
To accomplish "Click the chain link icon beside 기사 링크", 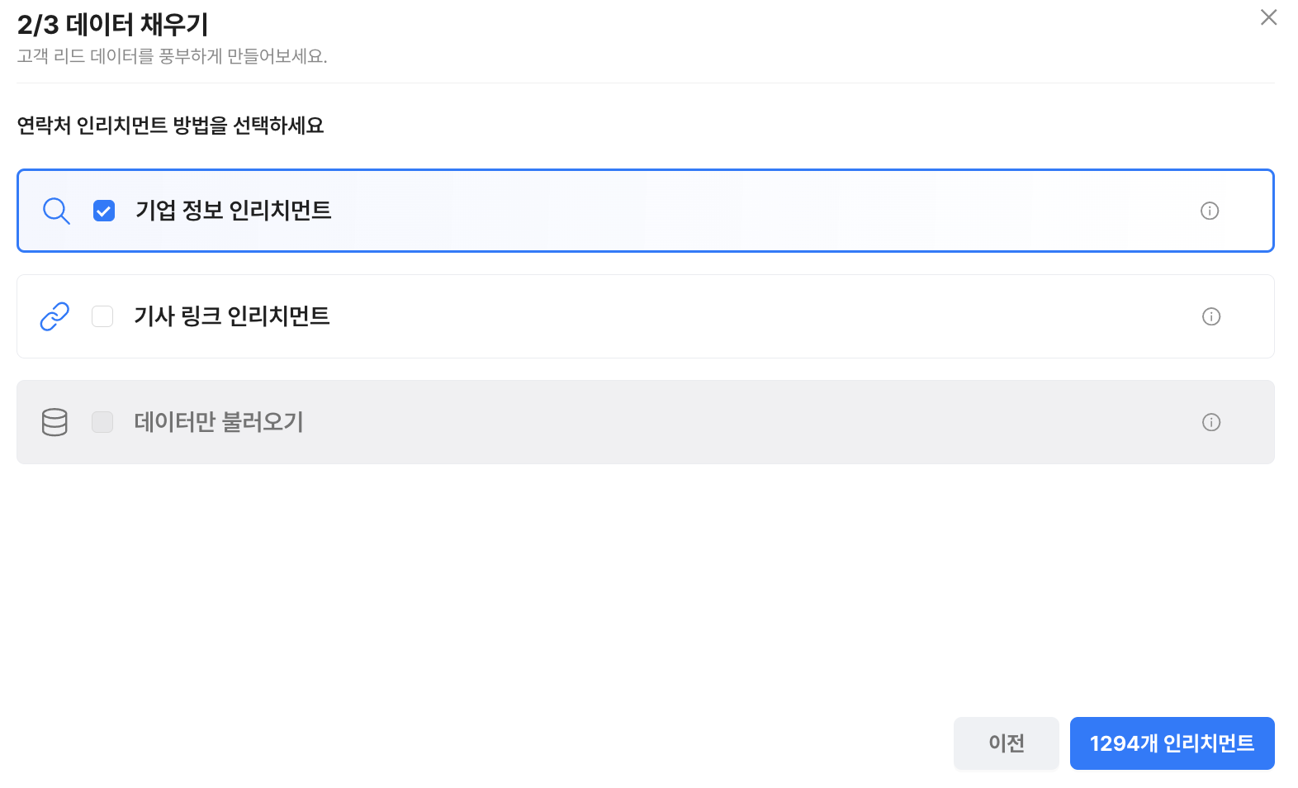I will tap(54, 316).
